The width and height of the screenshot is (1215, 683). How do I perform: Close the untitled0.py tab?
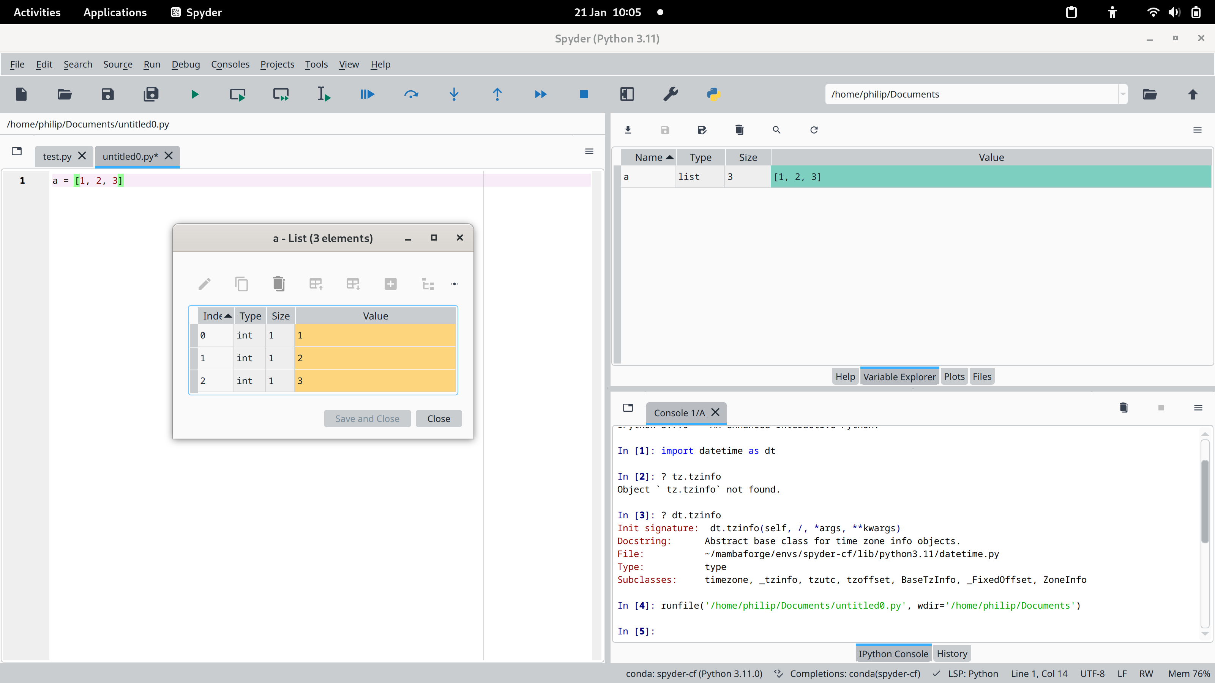point(168,156)
